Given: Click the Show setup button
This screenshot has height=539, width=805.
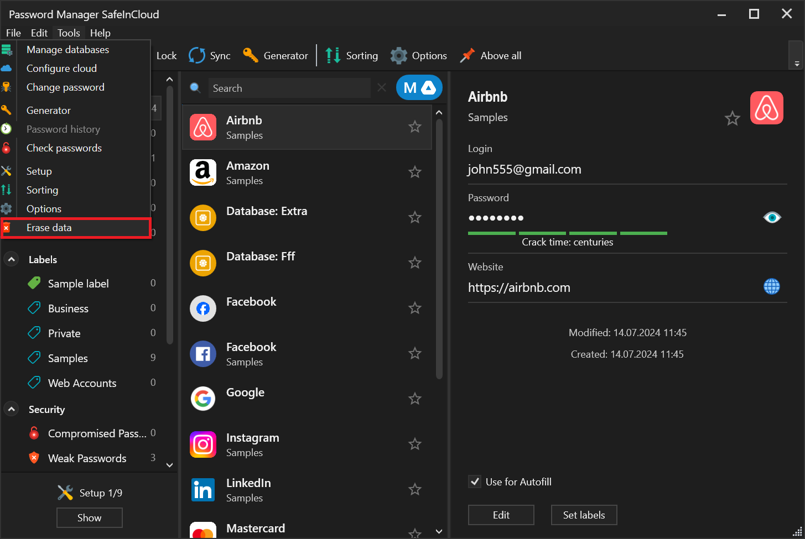Looking at the screenshot, I should pyautogui.click(x=90, y=517).
